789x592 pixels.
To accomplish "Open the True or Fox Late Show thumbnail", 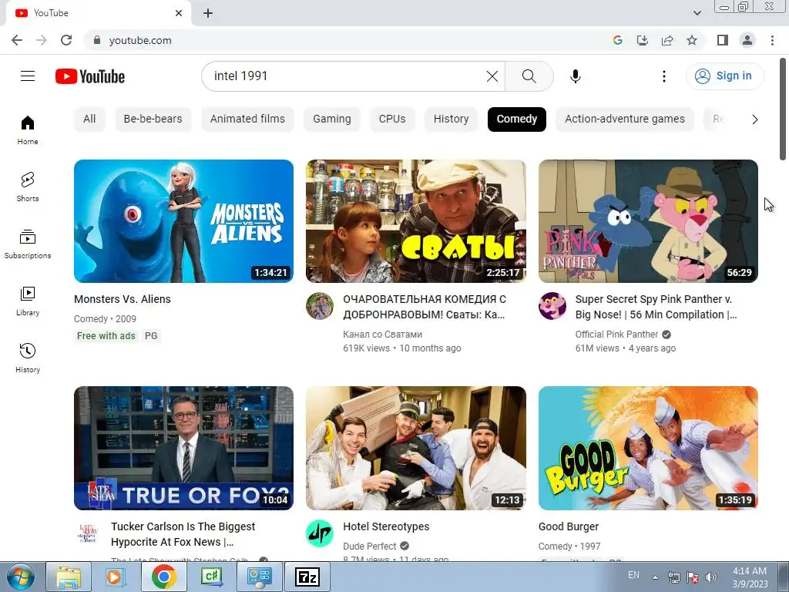I will click(183, 448).
